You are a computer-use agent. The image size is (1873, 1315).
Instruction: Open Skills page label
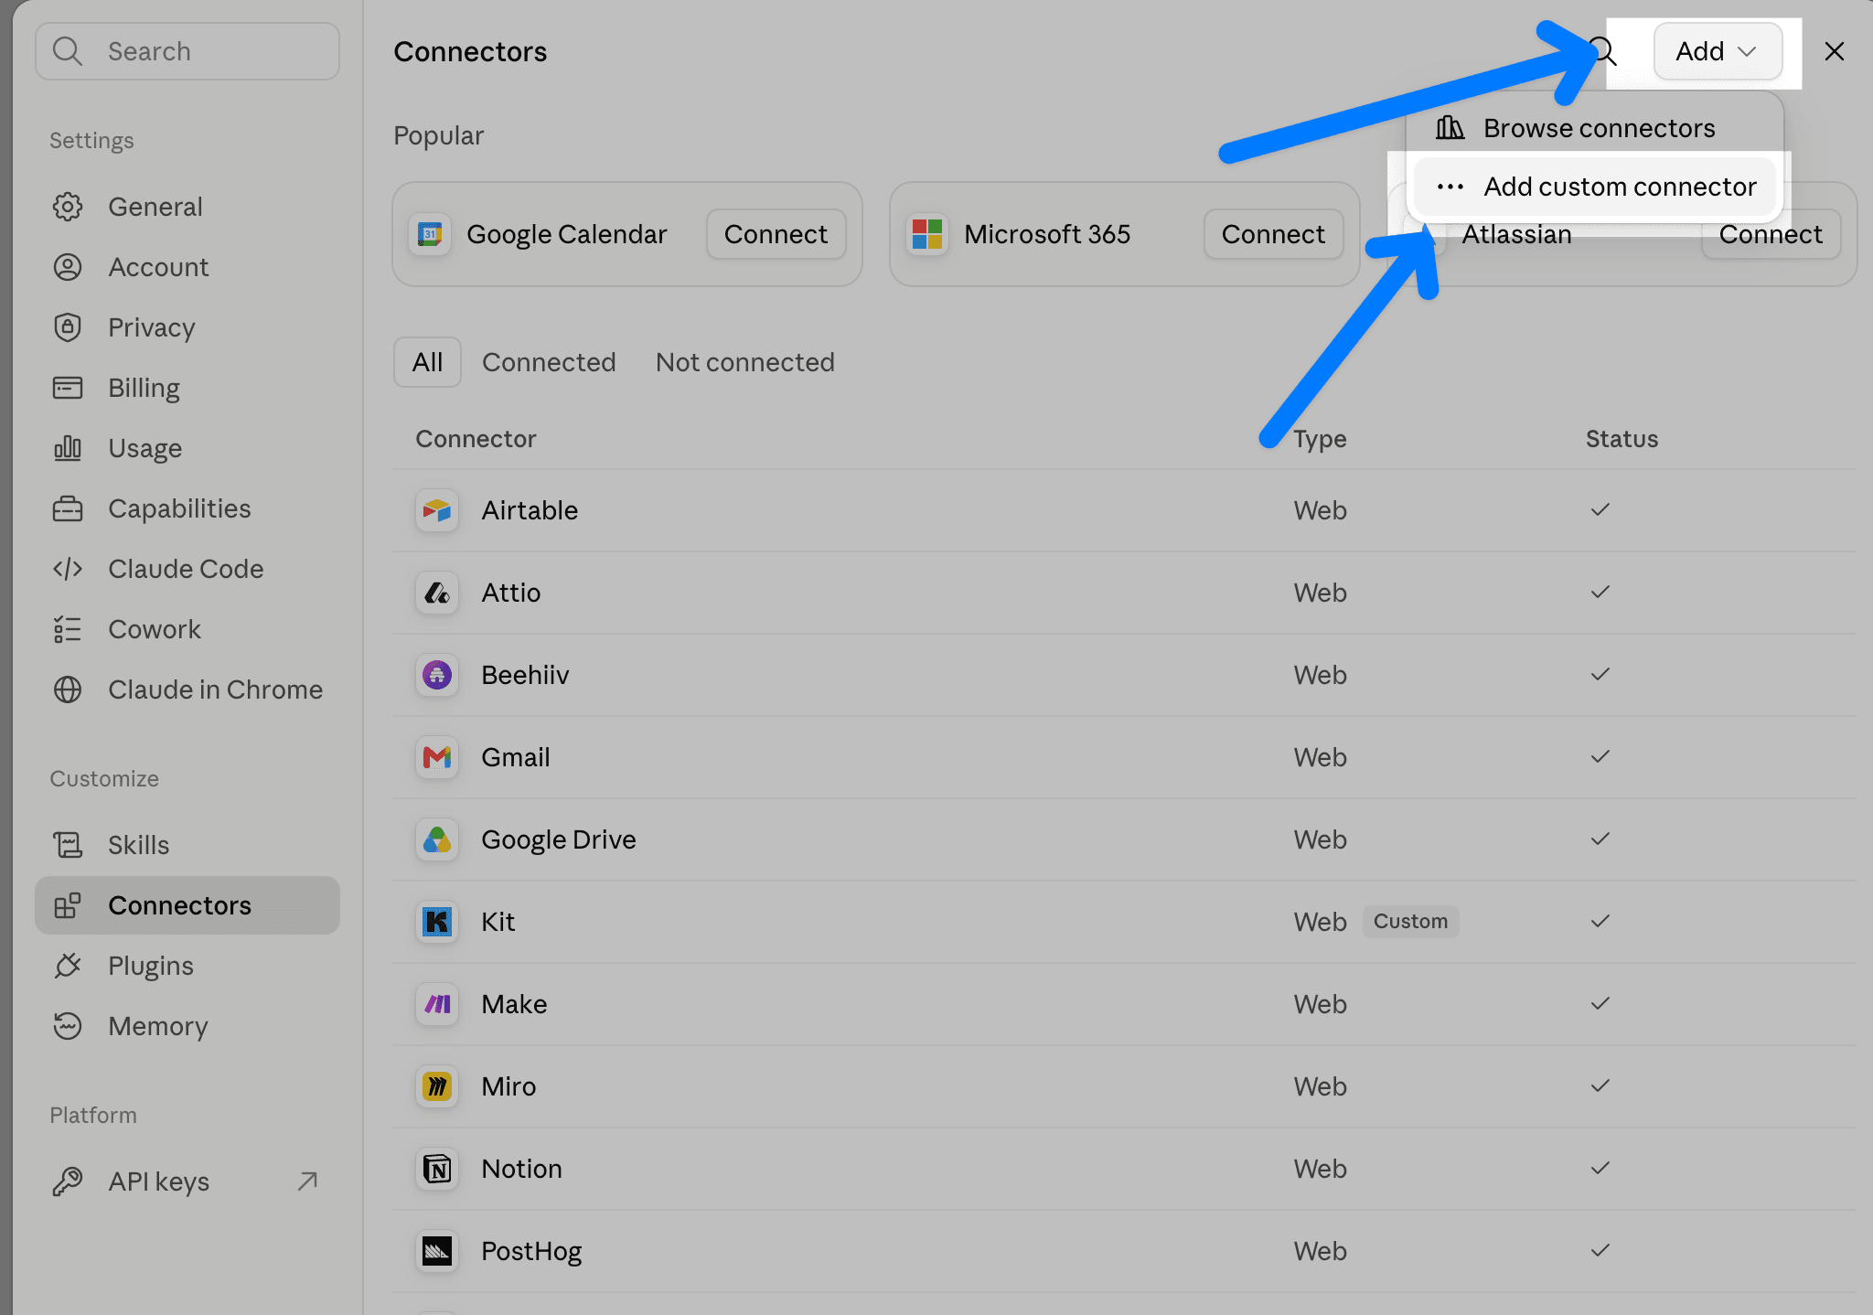(x=138, y=845)
